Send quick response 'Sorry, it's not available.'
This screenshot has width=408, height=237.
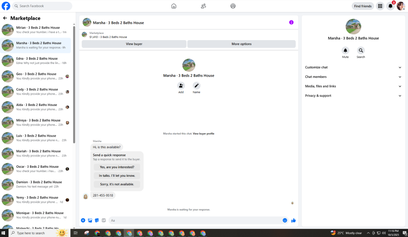(117, 184)
